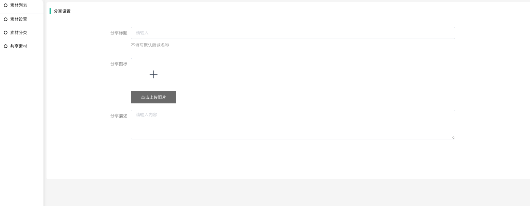
Task: Click the green bar beside 分享设置 heading
Action: pos(50,11)
